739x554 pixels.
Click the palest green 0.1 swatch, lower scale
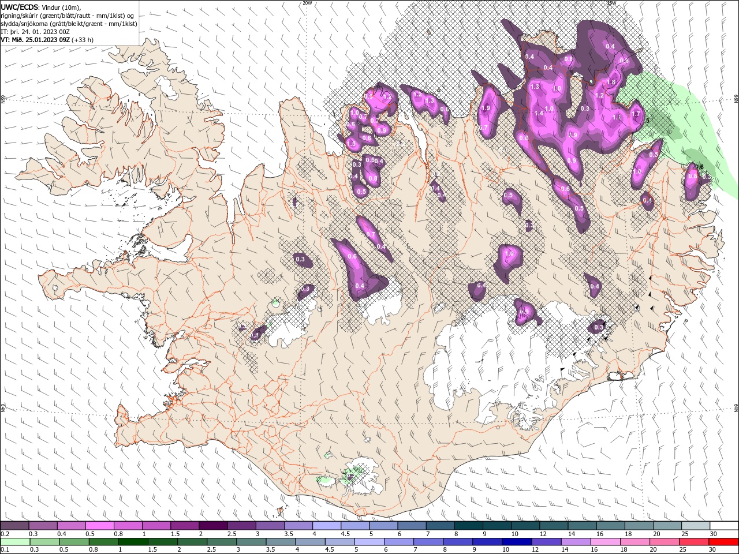click(14, 542)
